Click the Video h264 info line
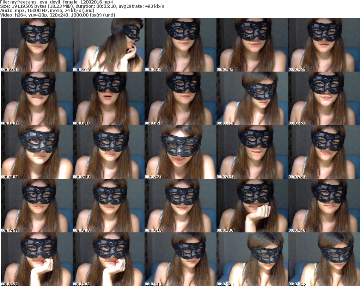The width and height of the screenshot is (361, 286). pyautogui.click(x=57, y=15)
